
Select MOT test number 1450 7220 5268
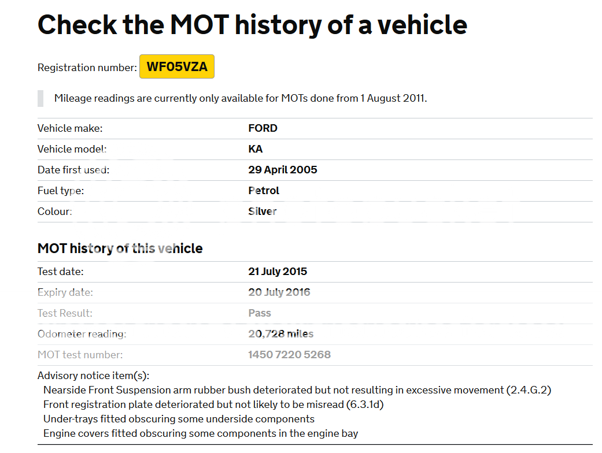[289, 355]
